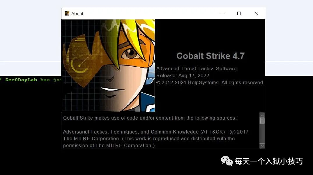313x175 pixels.
Task: Click the "About" window title text
Action: (77, 14)
